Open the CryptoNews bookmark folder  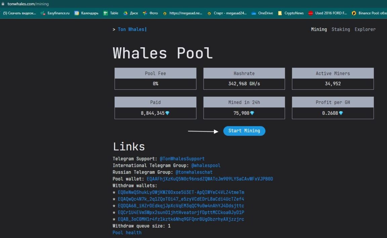coord(291,13)
